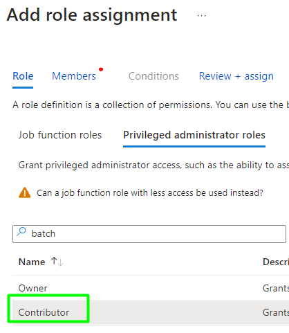This screenshot has height=333, width=289.
Task: Click the Contributor row's Grants description text
Action: point(276,312)
